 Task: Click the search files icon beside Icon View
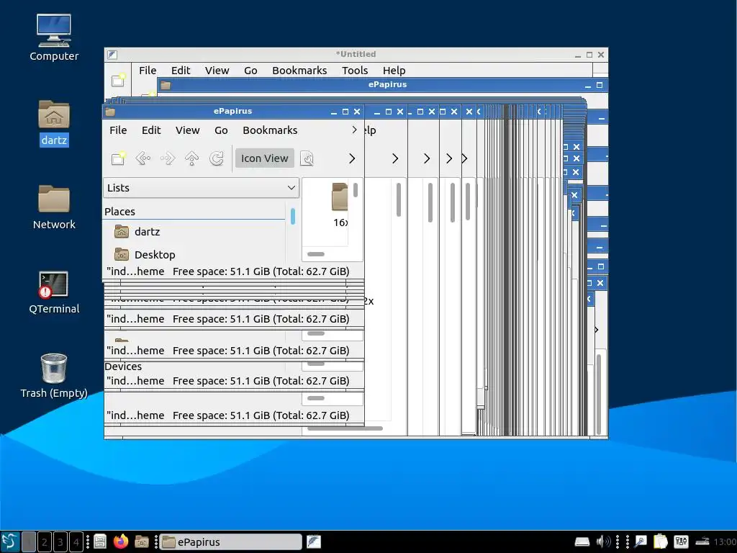[x=307, y=158]
